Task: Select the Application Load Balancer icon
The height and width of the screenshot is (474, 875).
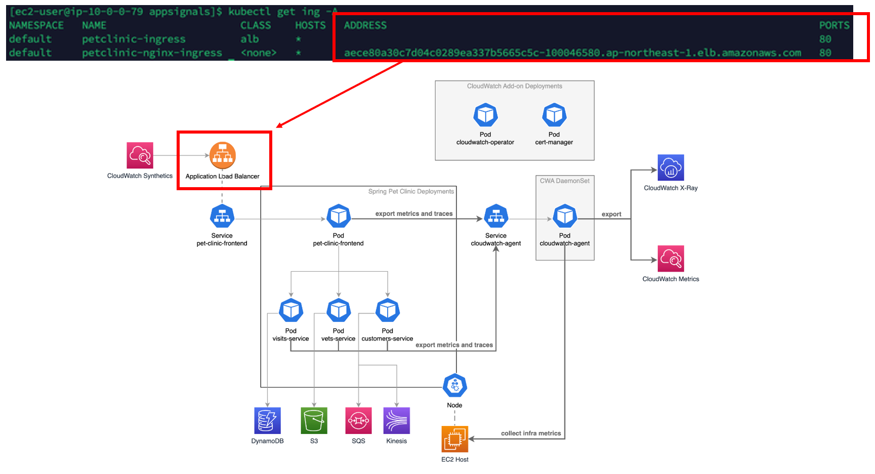Action: pyautogui.click(x=223, y=155)
